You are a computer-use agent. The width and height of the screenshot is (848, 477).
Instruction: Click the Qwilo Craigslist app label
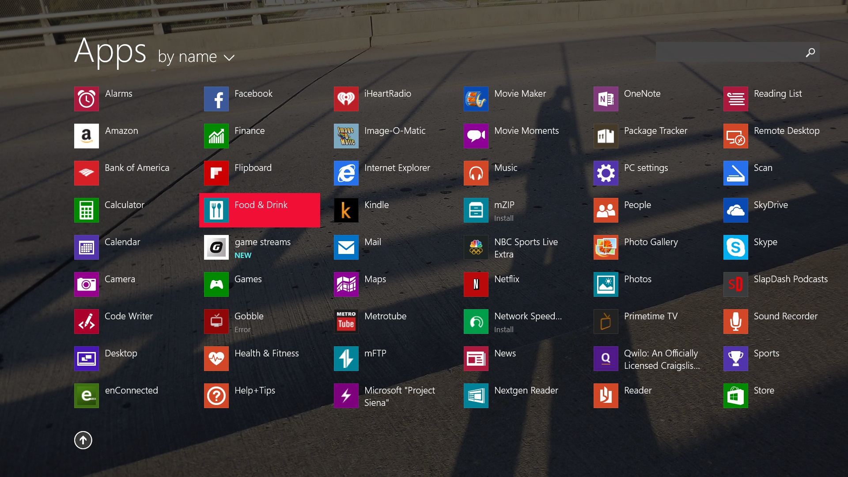(x=662, y=359)
